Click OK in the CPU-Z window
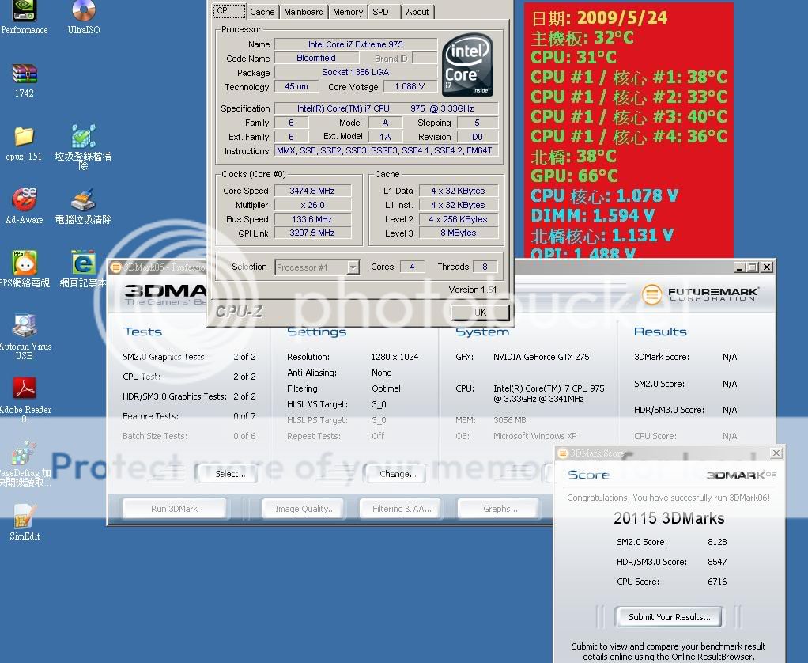 pos(480,312)
